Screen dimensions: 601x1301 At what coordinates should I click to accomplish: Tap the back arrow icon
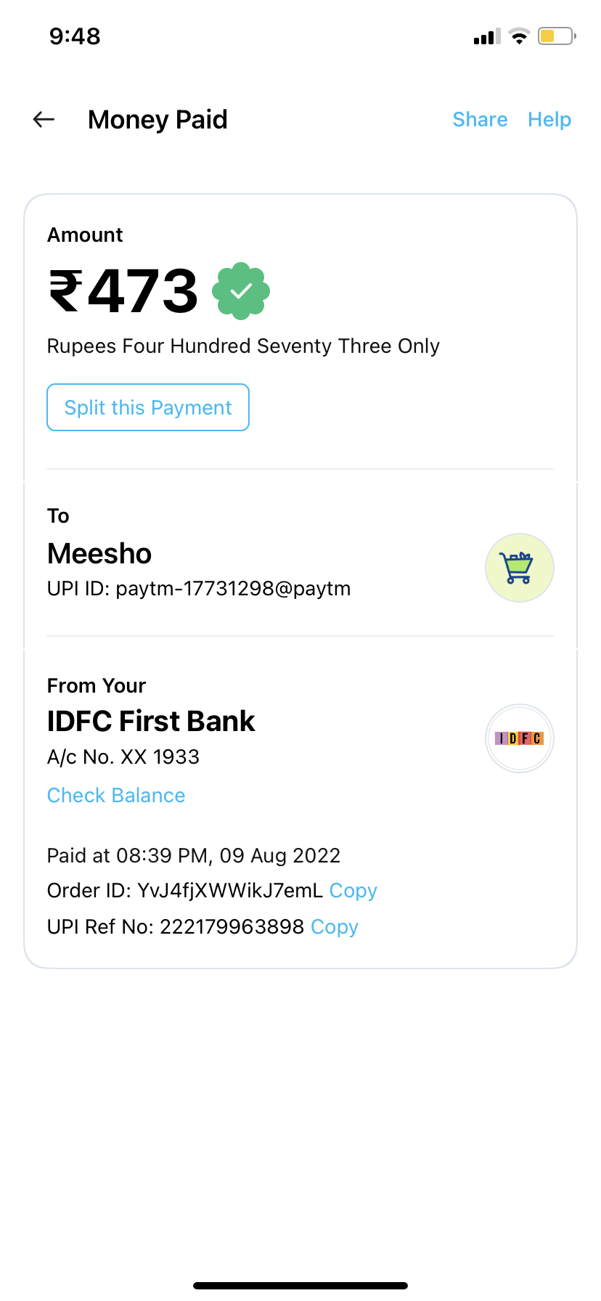(x=44, y=120)
